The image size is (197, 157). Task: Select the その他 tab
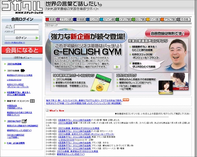(x=183, y=20)
